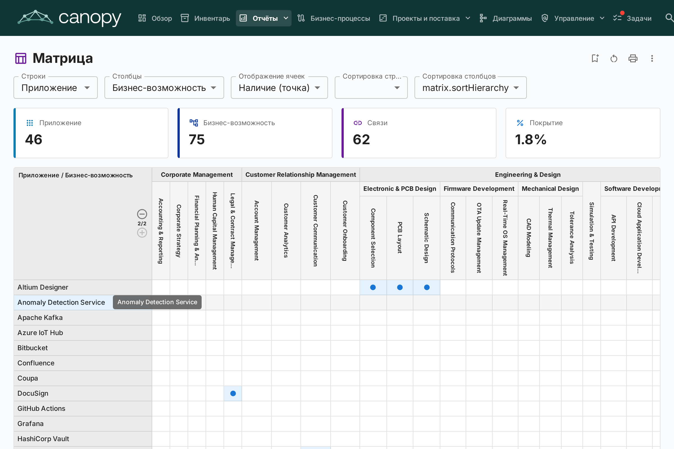
Task: Click the Corporate Strategy column header
Action: [179, 231]
